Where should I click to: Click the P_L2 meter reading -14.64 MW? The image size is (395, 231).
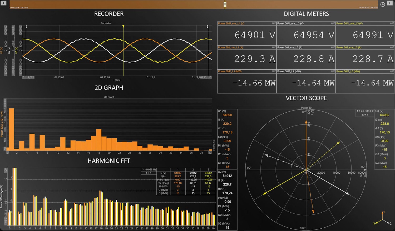click(313, 83)
